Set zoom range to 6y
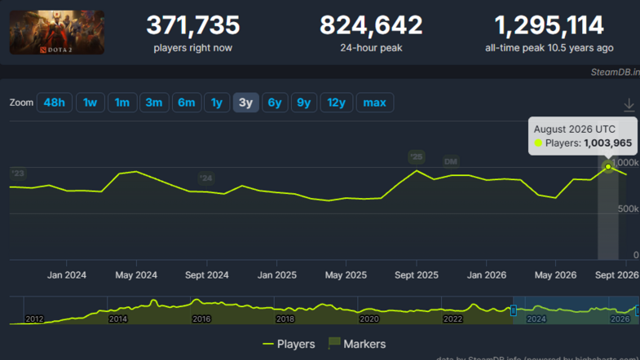Viewport: 640px width, 360px height. pos(275,103)
